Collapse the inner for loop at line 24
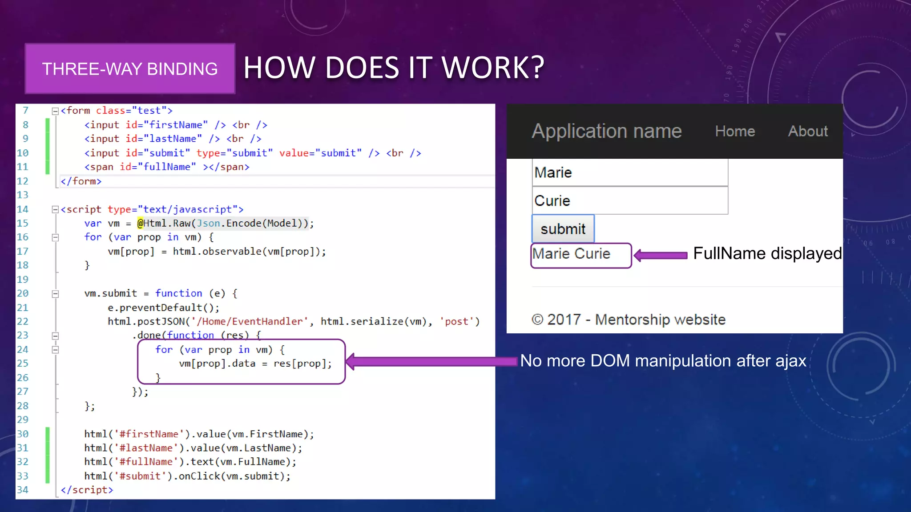Viewport: 911px width, 512px height. click(x=55, y=350)
